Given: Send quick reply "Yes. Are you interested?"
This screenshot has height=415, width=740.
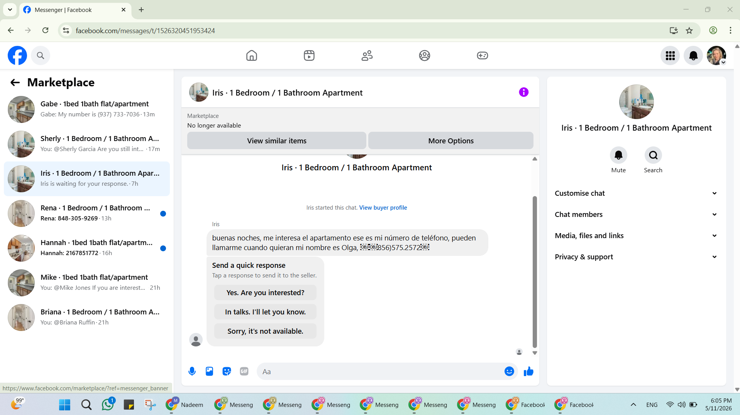Looking at the screenshot, I should (x=265, y=293).
